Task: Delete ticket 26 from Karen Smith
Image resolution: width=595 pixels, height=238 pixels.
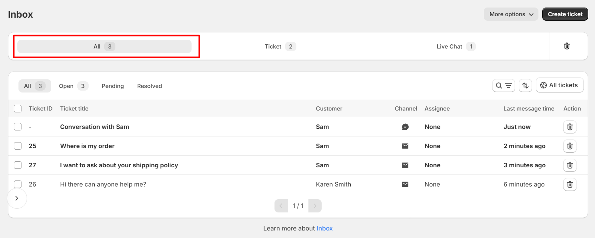Action: tap(570, 185)
